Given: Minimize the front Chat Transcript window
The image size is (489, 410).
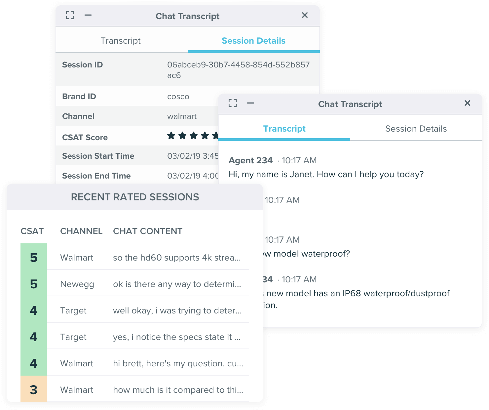Looking at the screenshot, I should click(251, 103).
